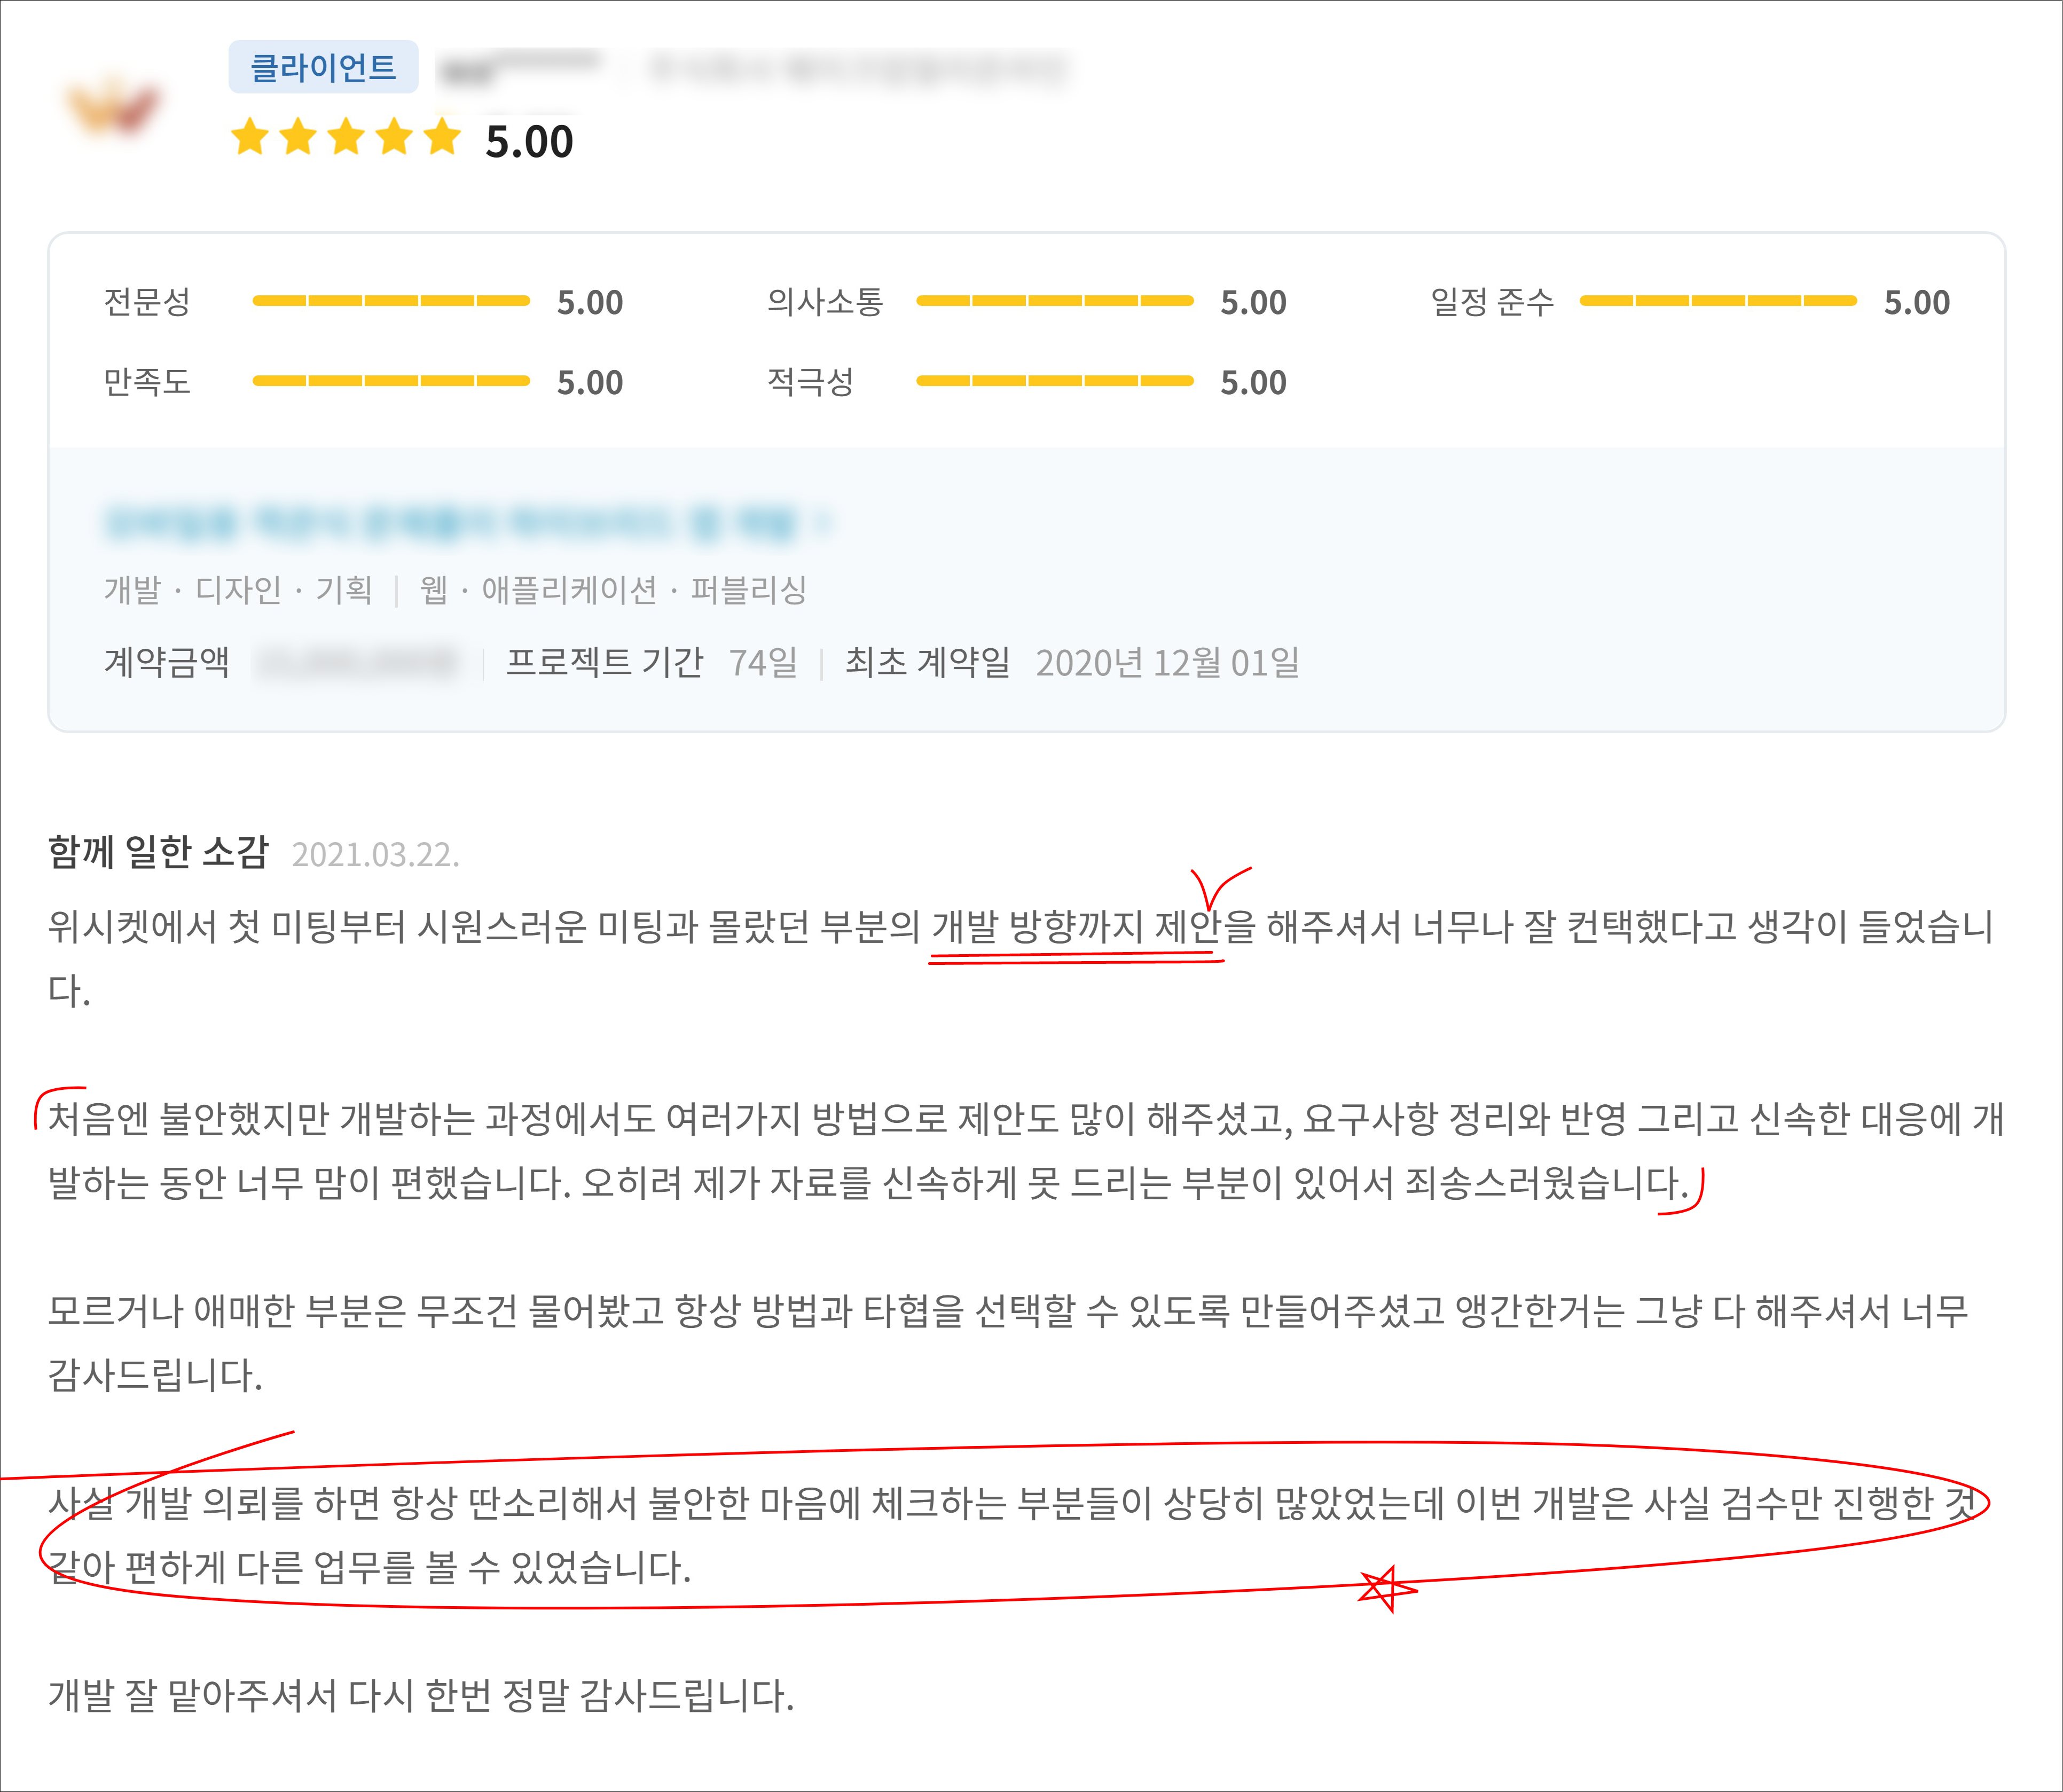Click the first yellow rating star

click(250, 137)
